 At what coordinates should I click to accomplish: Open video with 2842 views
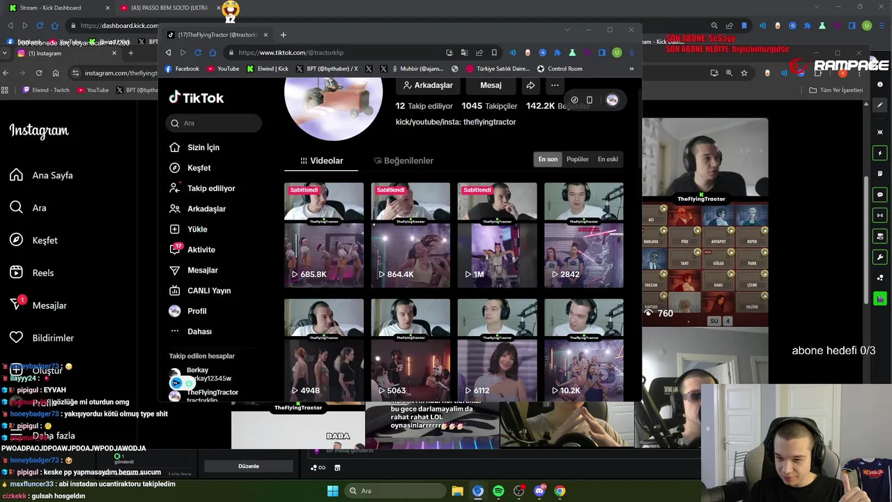[584, 235]
